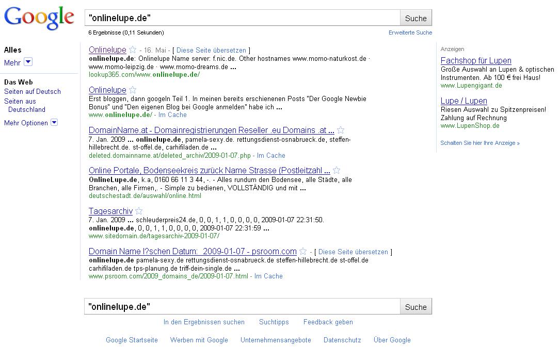Open Lupe / Lupen ad

[x=463, y=101]
